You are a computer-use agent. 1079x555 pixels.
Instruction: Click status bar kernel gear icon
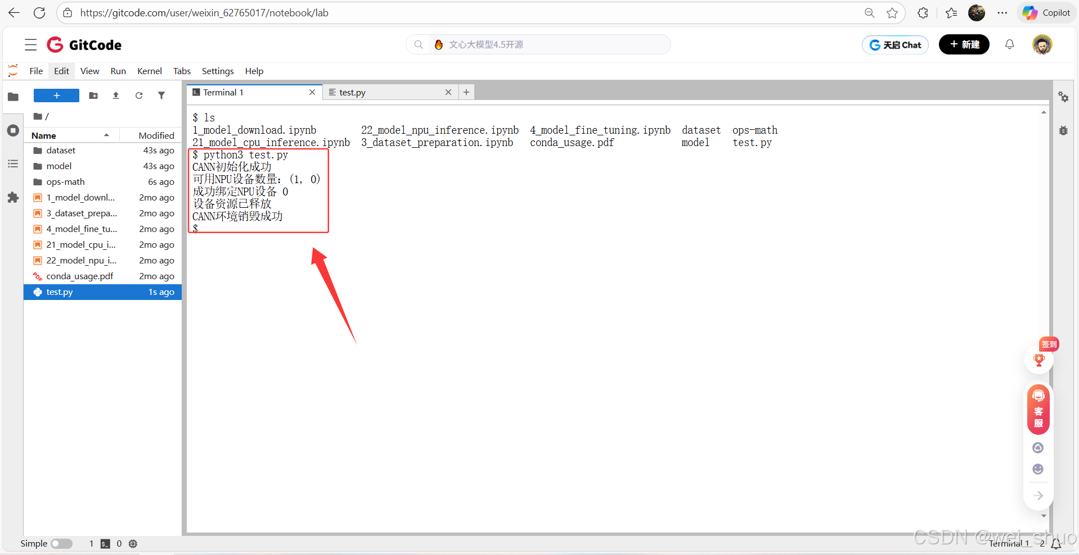coord(133,543)
